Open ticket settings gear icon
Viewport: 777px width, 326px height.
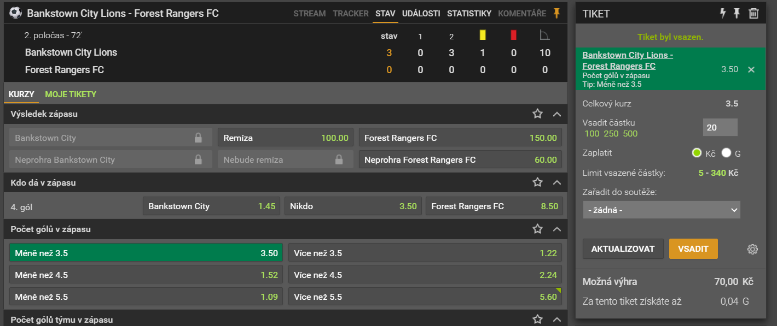(752, 249)
